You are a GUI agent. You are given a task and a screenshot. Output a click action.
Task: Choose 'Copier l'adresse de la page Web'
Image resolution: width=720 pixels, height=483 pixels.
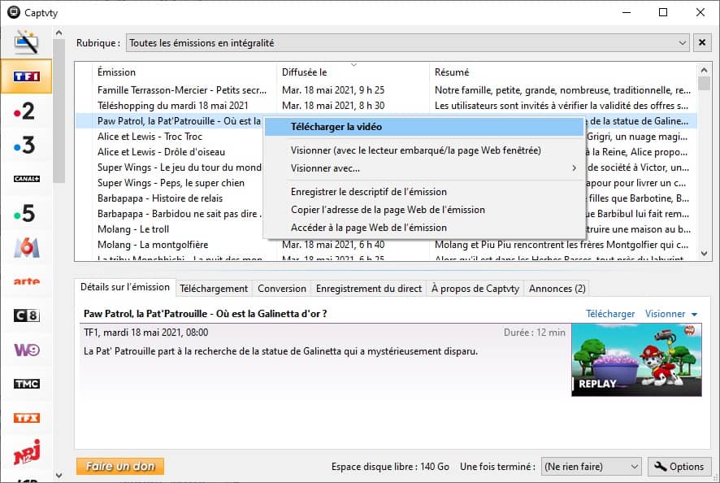423,210
